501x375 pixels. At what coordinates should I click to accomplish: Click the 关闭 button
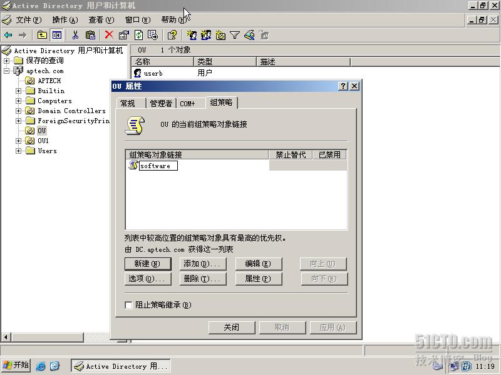click(232, 327)
